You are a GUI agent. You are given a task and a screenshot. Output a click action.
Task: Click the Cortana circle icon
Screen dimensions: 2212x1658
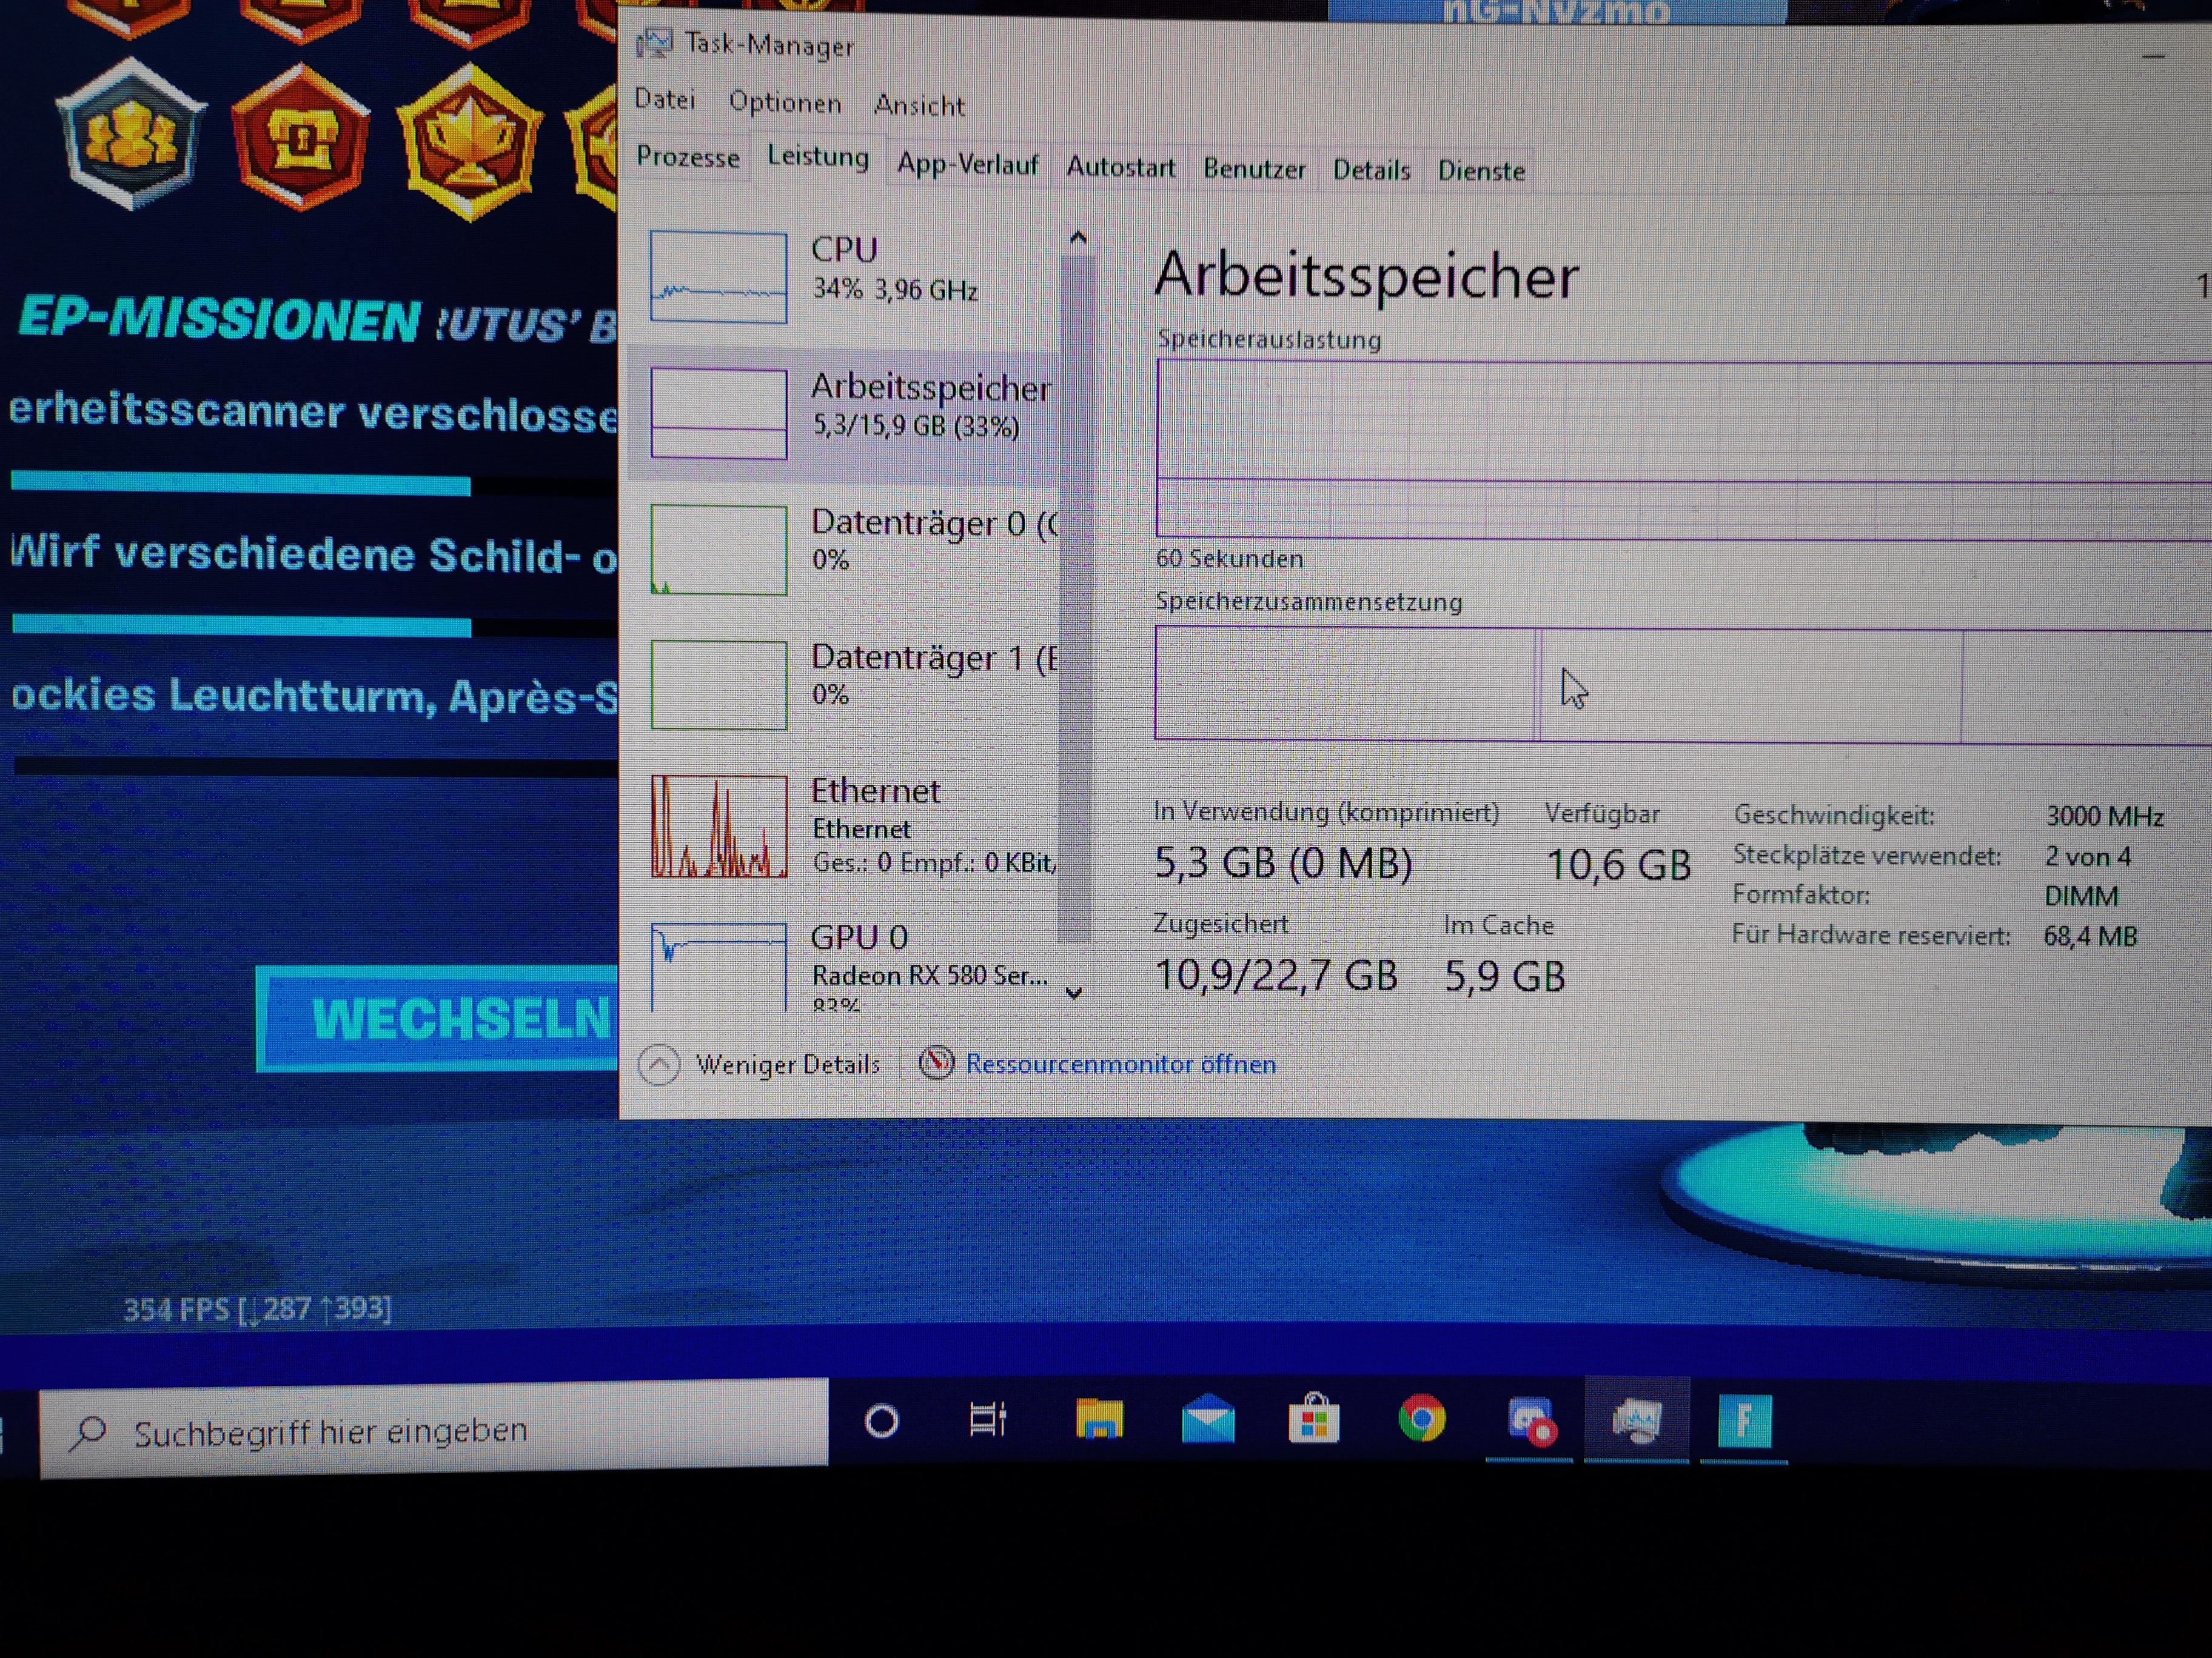(881, 1420)
